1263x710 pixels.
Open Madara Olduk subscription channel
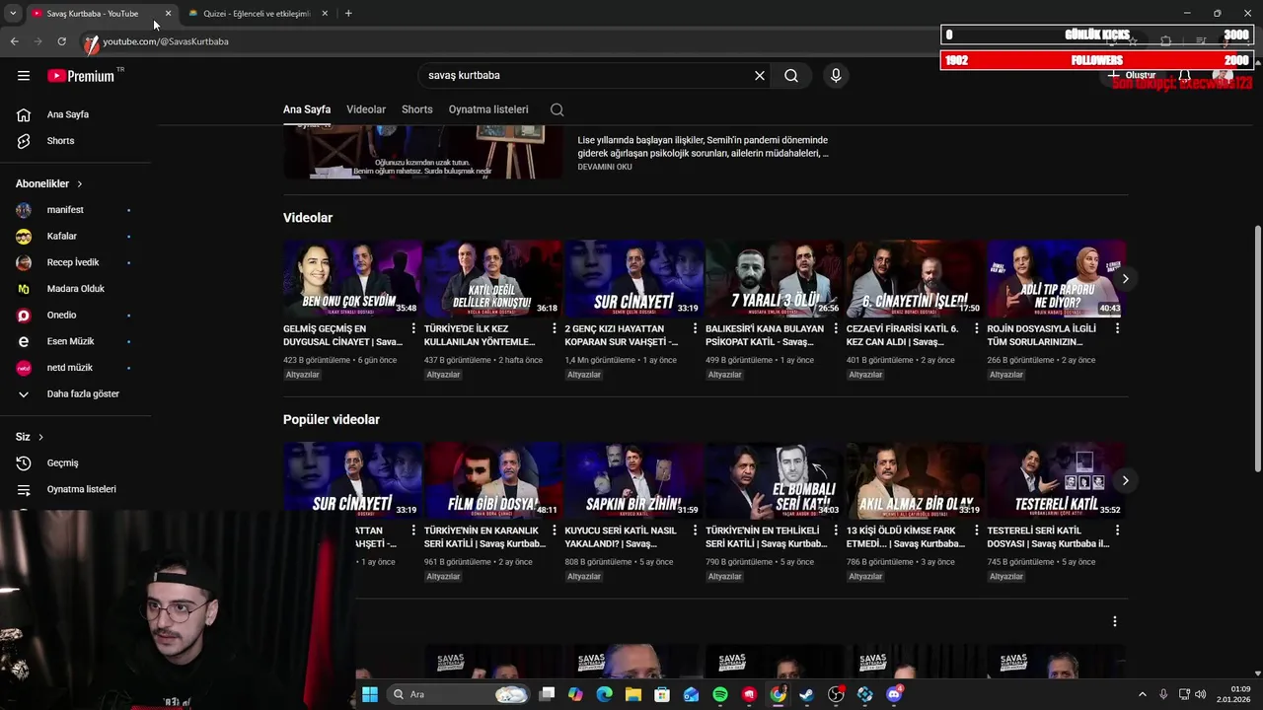75,289
